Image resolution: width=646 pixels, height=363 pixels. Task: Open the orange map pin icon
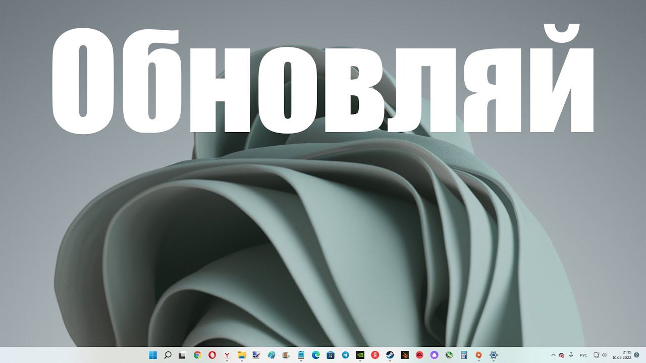coord(478,355)
